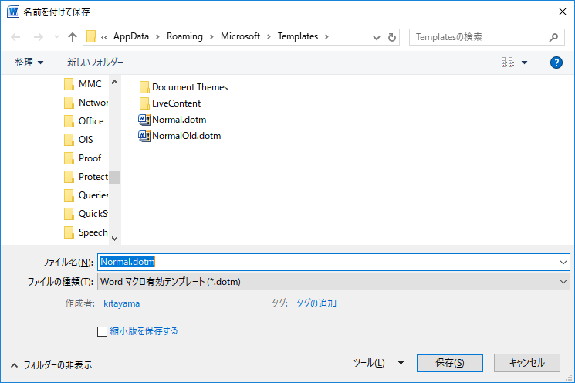Image resolution: width=575 pixels, height=383 pixels.
Task: Click the NormalOld.dotm Word template icon
Action: [144, 136]
